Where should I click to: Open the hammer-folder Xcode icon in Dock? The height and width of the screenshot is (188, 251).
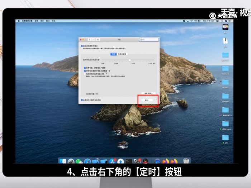pos(96,161)
